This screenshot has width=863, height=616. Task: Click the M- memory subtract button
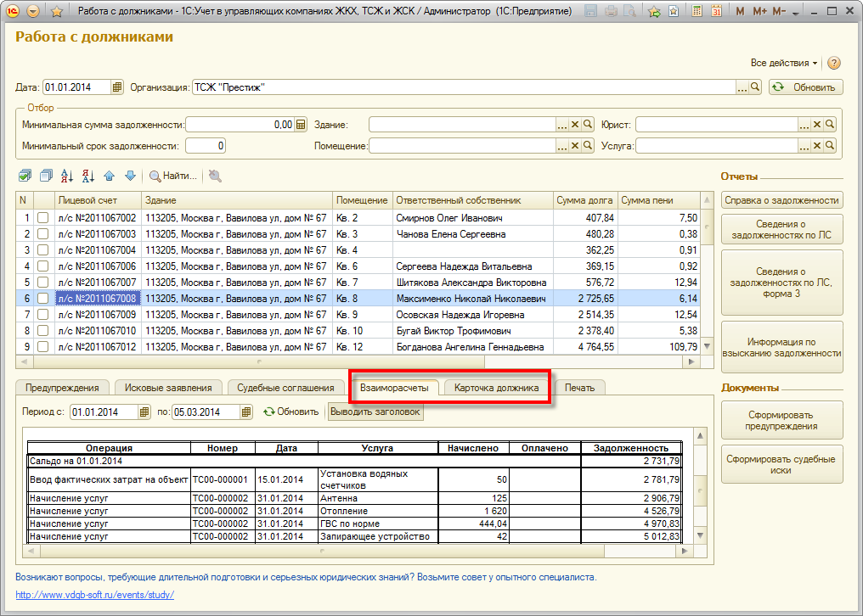pos(779,11)
